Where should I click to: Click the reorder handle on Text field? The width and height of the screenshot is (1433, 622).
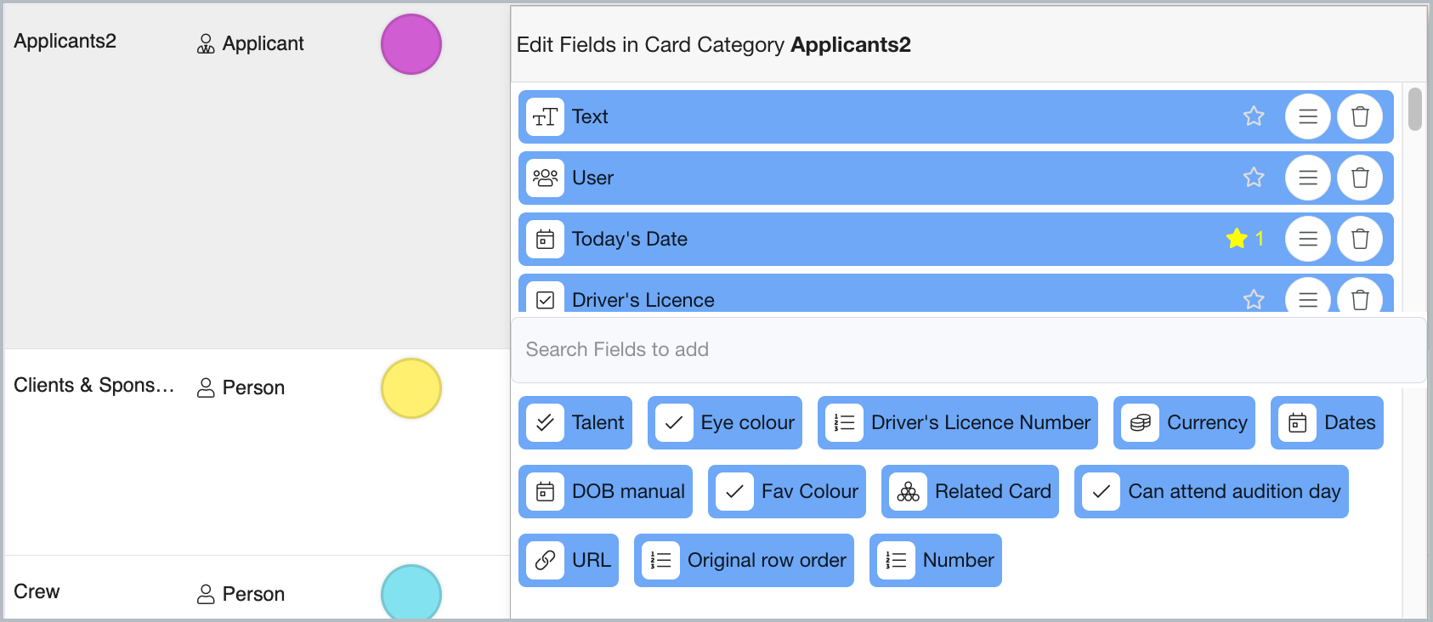click(x=1307, y=116)
